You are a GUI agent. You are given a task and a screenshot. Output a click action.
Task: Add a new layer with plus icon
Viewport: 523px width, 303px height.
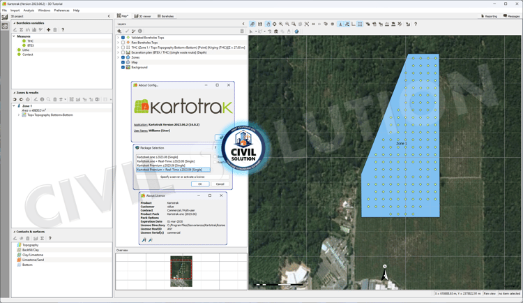coord(119,31)
